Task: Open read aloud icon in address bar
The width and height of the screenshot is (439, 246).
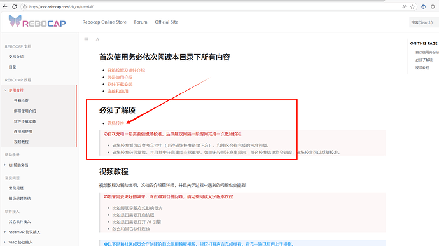Action: [x=404, y=7]
